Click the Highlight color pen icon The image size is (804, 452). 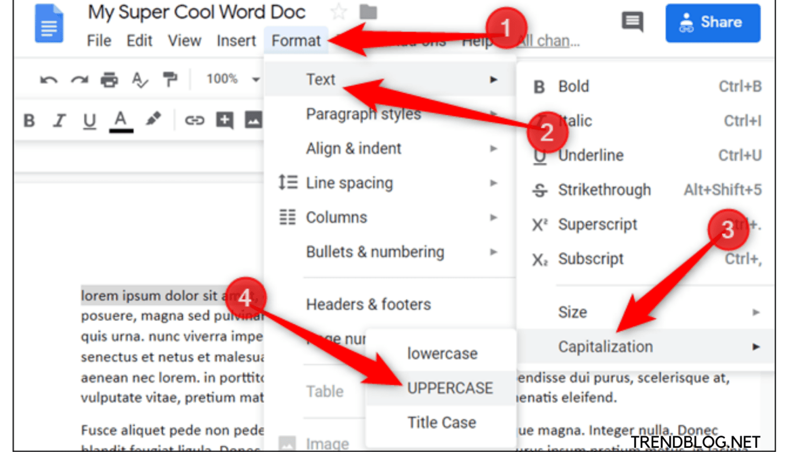click(x=153, y=120)
